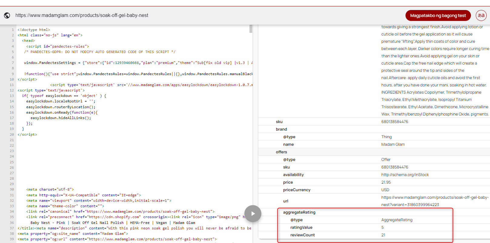Image resolution: width=490 pixels, height=243 pixels.
Task: Click the brand name value Madam Glam
Action: [x=393, y=145]
